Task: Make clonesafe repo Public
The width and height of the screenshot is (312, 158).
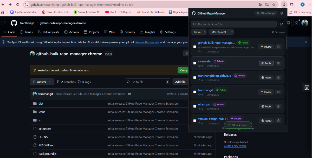Action: tap(266, 63)
